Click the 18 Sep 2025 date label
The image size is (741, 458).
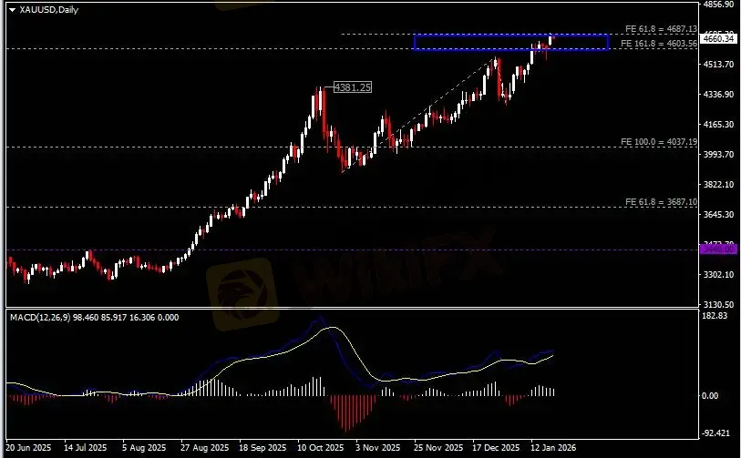point(262,448)
